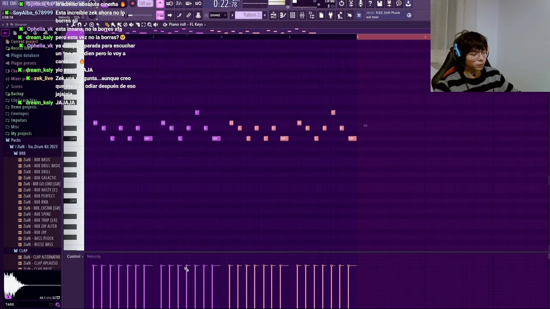Toggle the metronome button
Viewport: 550px width, 309px height.
point(160,3)
